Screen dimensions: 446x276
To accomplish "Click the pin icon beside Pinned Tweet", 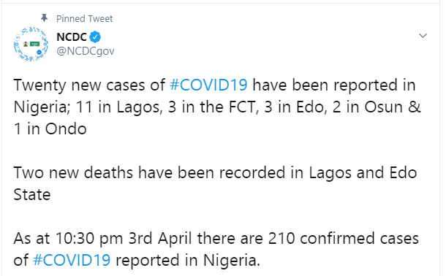I will (x=44, y=18).
